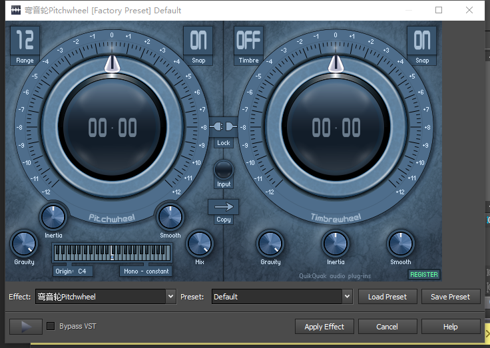
Task: Click the Lock plug connector icon
Action: (x=224, y=126)
